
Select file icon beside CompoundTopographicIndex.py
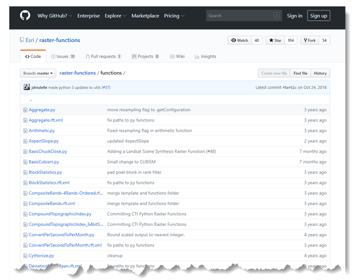point(25,214)
